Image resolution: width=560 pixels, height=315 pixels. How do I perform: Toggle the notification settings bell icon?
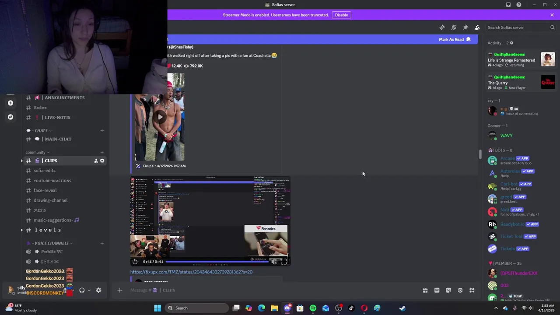[454, 27]
